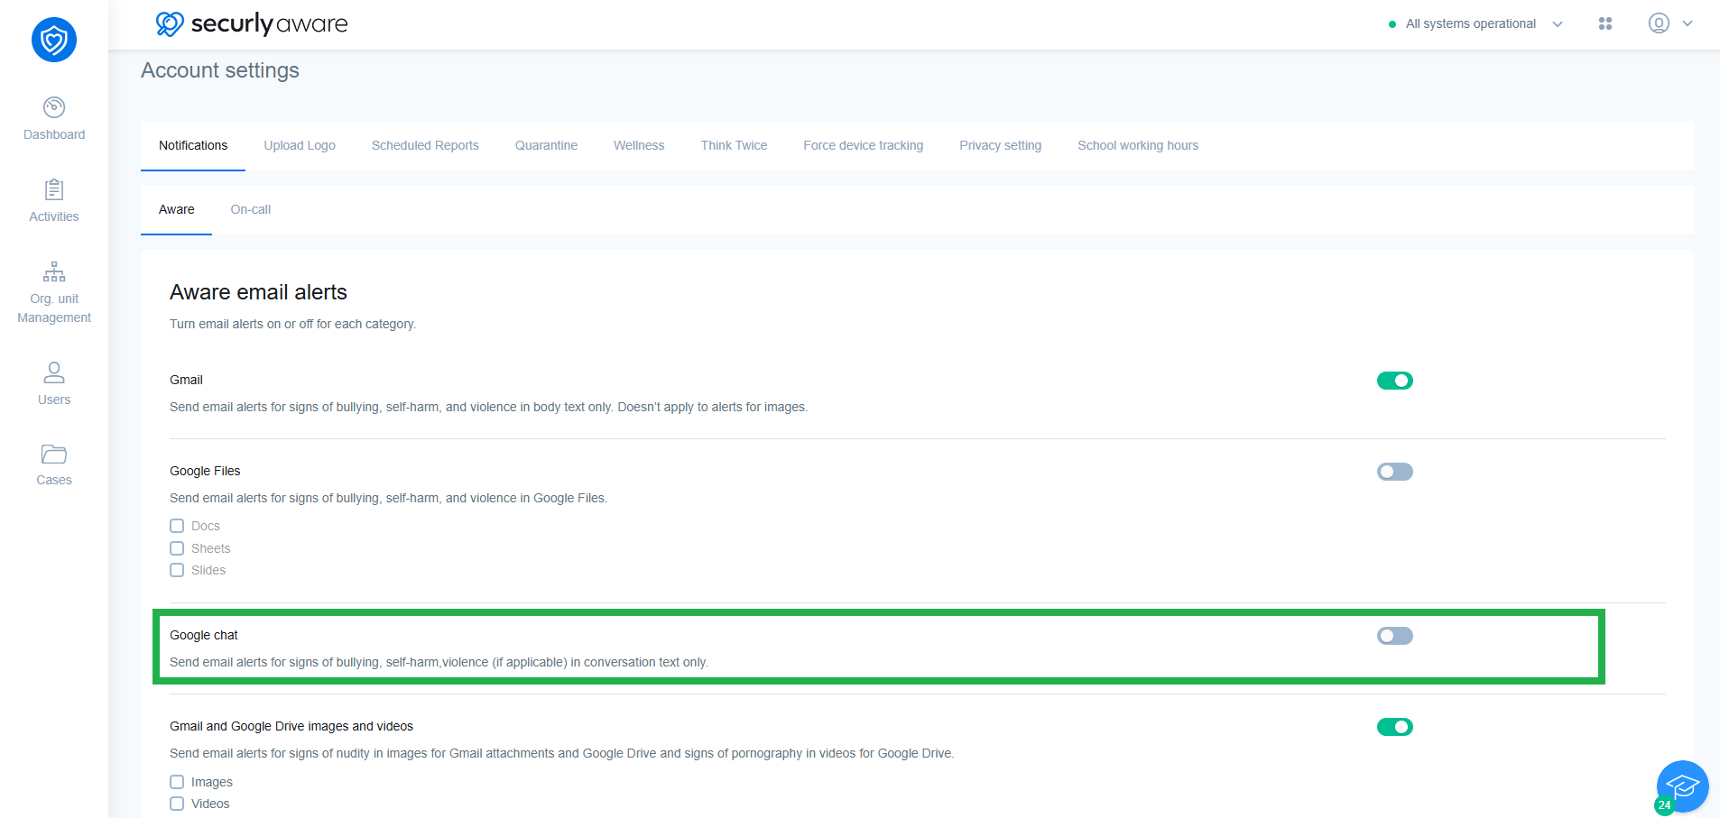
Task: Switch to School working hours tab
Action: click(x=1138, y=145)
